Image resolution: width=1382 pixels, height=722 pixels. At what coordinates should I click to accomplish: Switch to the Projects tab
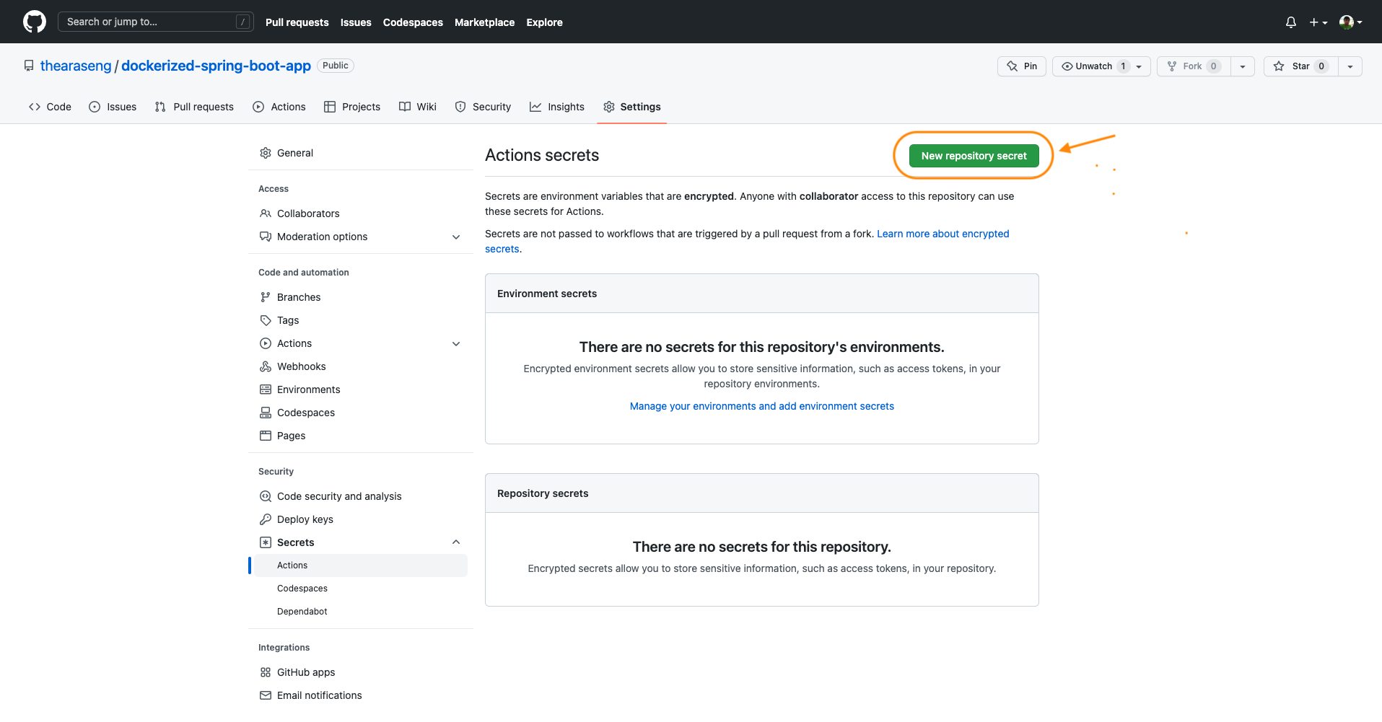[x=352, y=107]
